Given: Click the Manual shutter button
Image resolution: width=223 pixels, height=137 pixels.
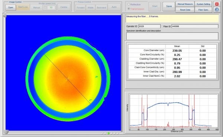Looking at the screenshot, I should click(x=36, y=7).
